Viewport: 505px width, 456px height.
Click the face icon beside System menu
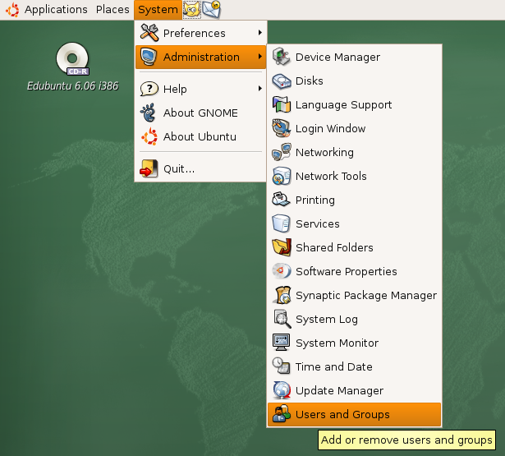pyautogui.click(x=191, y=10)
